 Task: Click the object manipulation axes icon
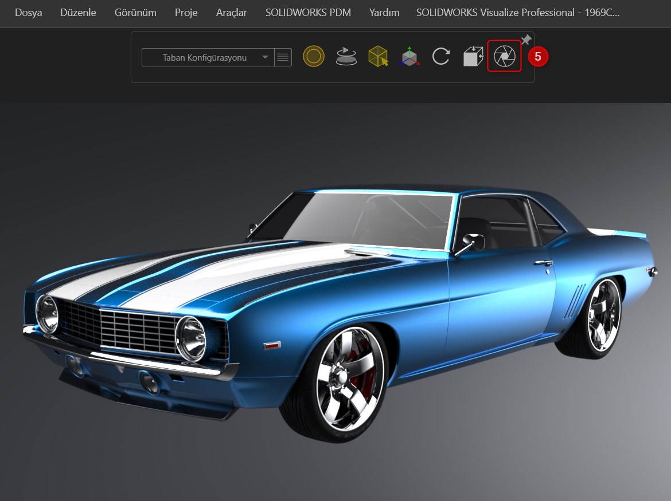click(409, 57)
